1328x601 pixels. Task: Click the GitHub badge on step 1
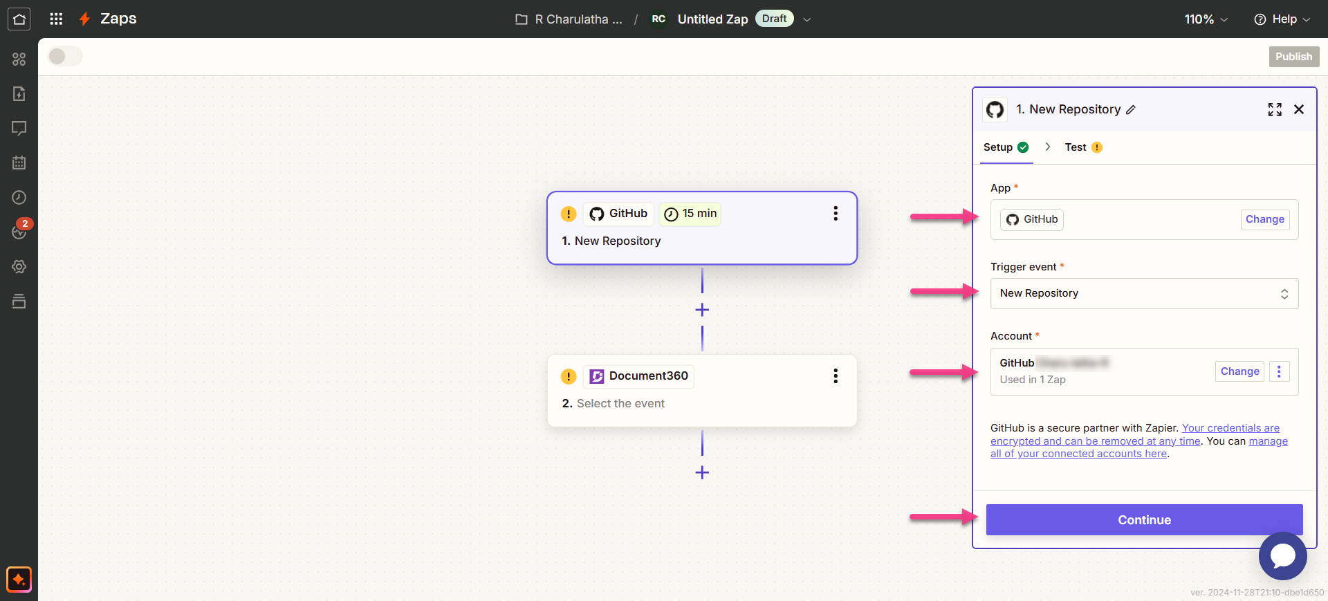pyautogui.click(x=618, y=214)
